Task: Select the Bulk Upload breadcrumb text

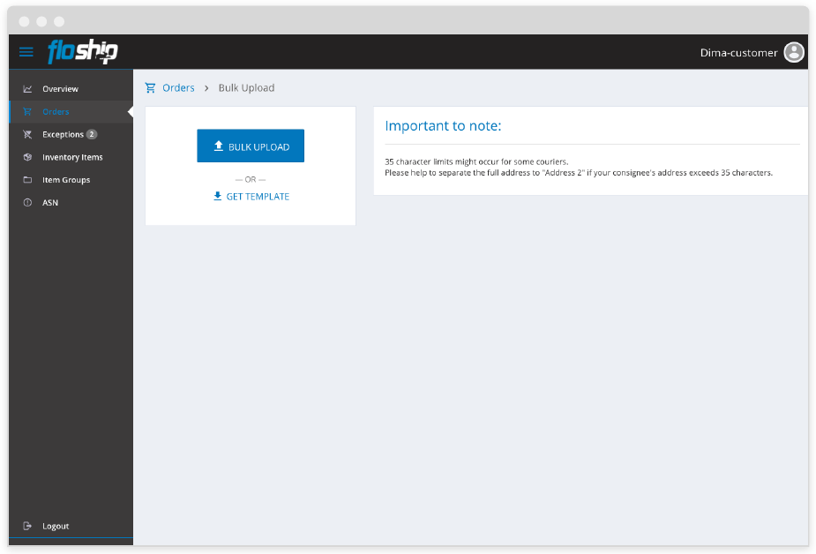Action: (246, 88)
